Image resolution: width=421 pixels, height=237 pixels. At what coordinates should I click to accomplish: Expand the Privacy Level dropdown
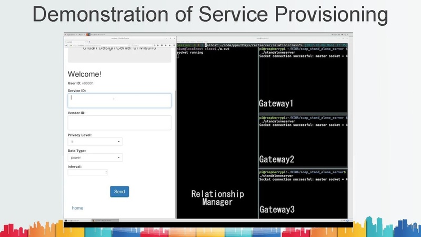[x=95, y=142]
